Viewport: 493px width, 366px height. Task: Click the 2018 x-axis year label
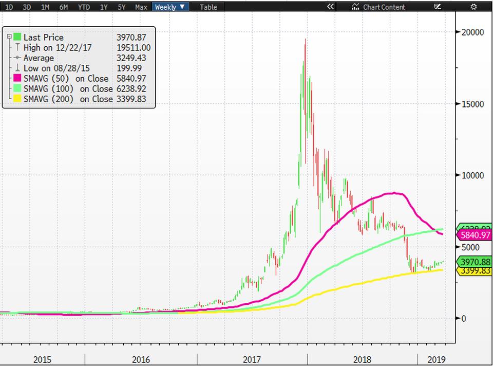click(x=362, y=359)
